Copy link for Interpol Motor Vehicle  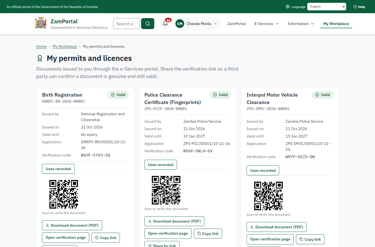click(x=310, y=239)
